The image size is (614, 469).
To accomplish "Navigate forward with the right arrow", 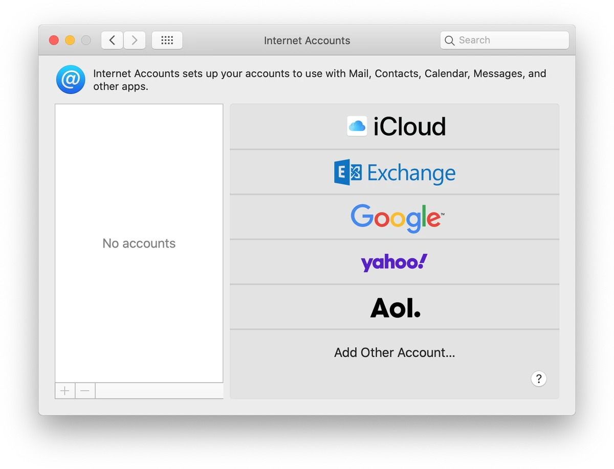I will (135, 40).
